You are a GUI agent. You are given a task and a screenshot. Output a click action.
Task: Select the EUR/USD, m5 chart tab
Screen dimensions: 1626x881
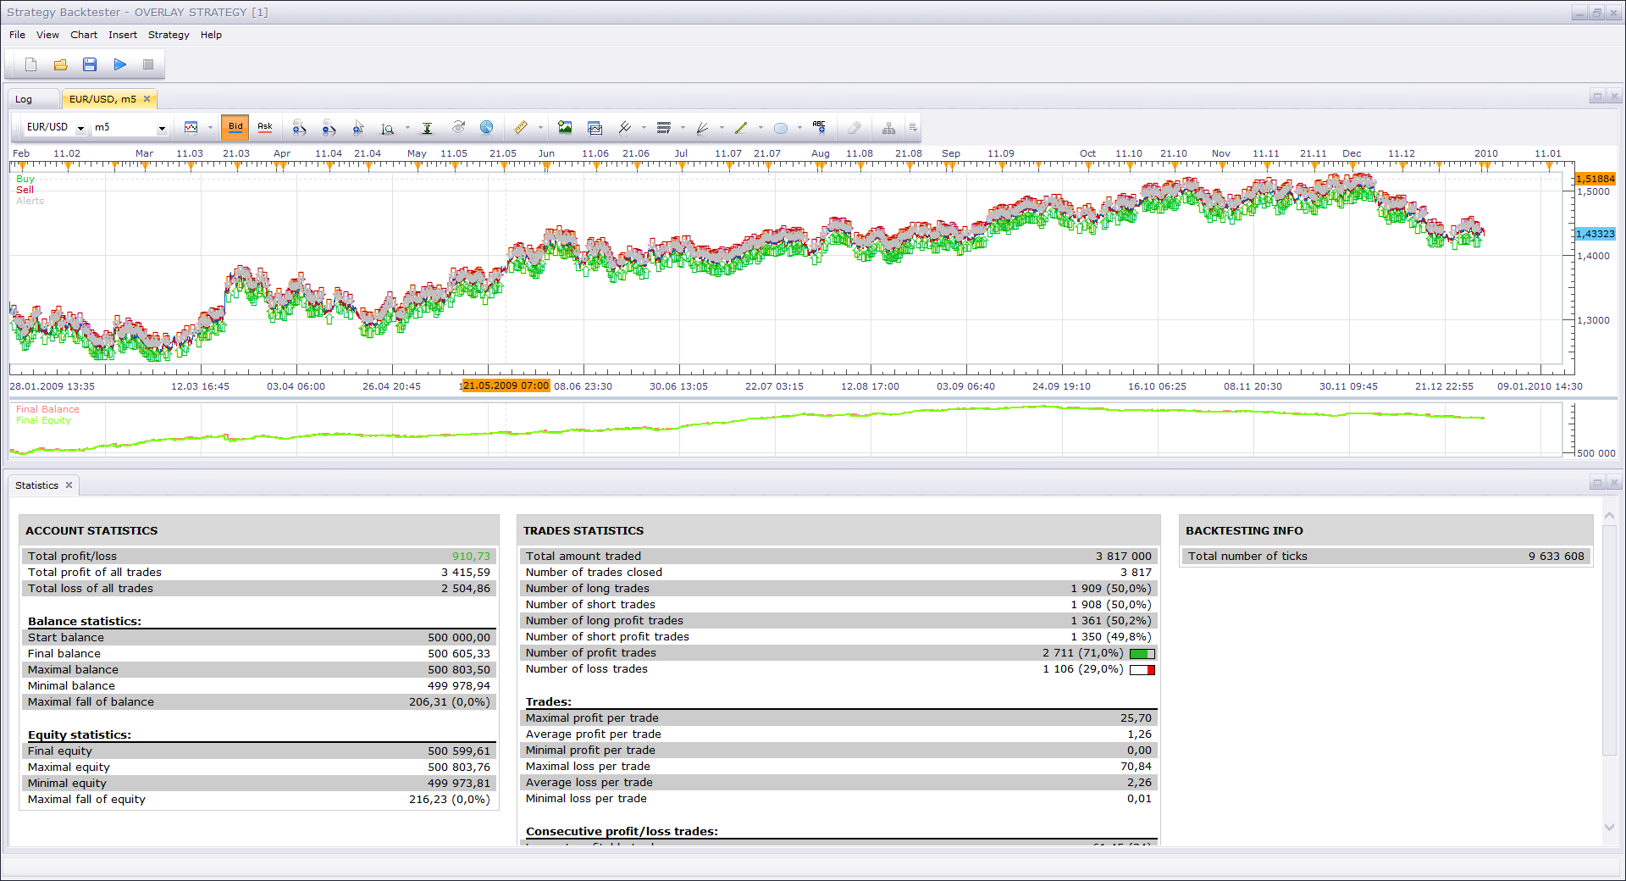pos(102,99)
